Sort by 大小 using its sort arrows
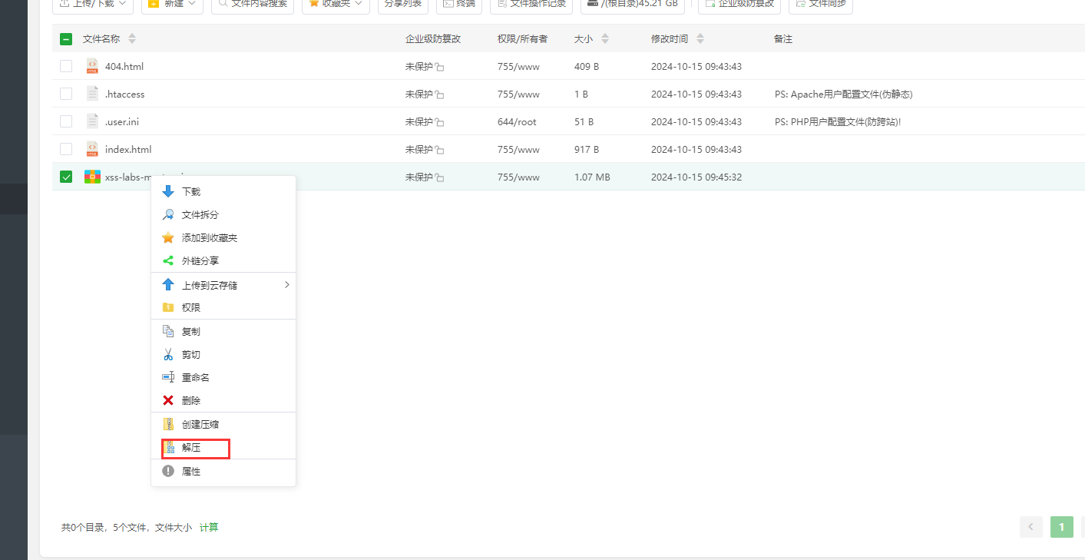The width and height of the screenshot is (1085, 560). (x=605, y=38)
